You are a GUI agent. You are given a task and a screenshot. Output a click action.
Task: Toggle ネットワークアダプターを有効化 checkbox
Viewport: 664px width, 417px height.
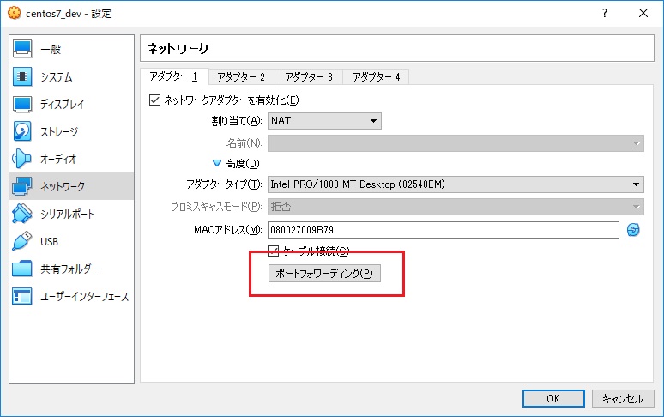tap(154, 100)
